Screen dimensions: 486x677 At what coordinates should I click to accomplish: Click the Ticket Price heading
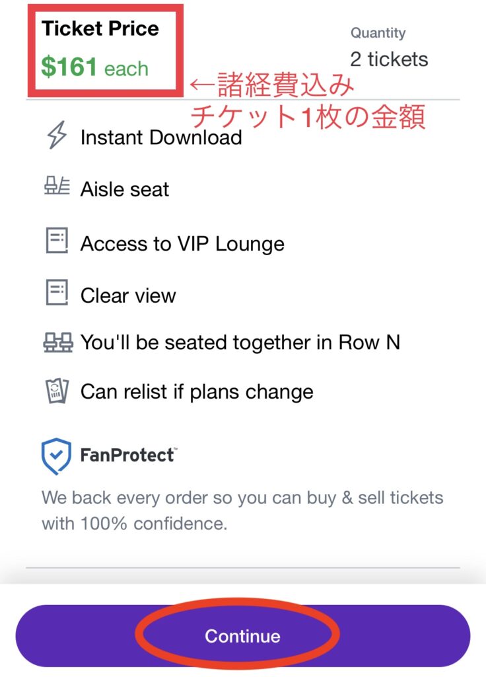tap(100, 28)
